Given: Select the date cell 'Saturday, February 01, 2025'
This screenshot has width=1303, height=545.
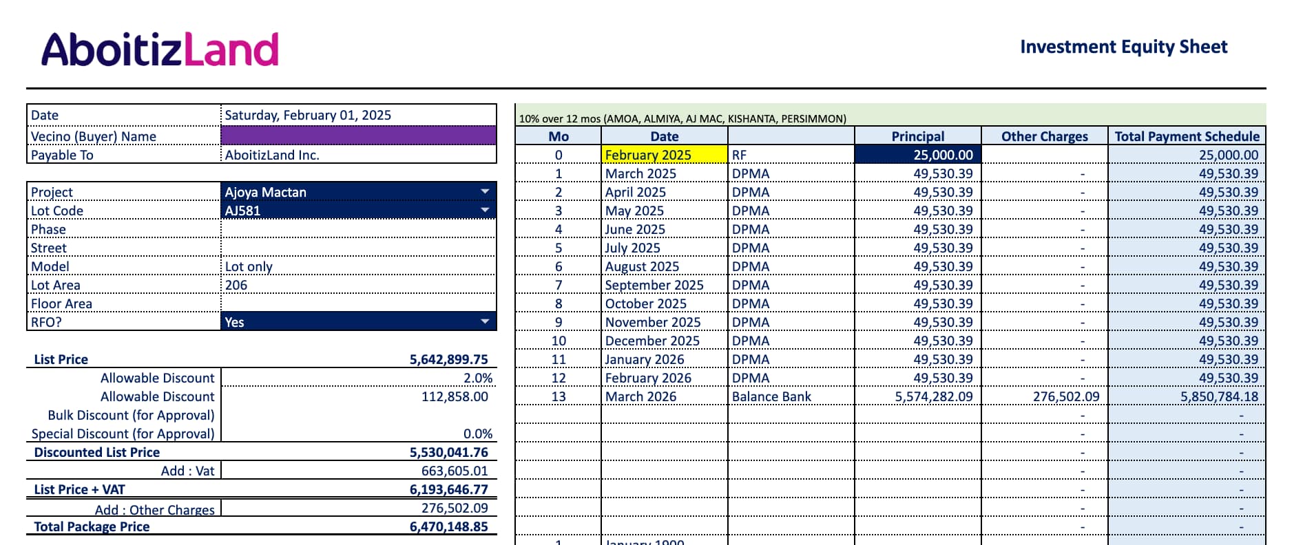Looking at the screenshot, I should point(358,115).
